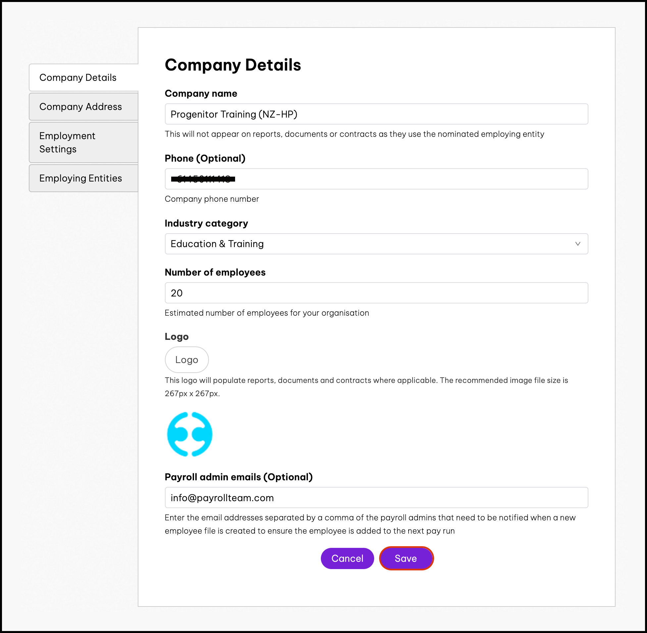Image resolution: width=647 pixels, height=633 pixels.
Task: Click the Number of employees label
Action: pyautogui.click(x=215, y=272)
